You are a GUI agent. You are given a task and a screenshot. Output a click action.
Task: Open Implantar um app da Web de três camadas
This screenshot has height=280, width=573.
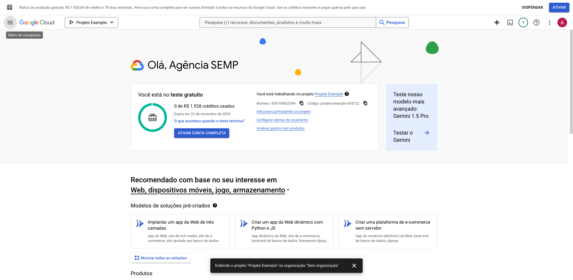coord(180,231)
